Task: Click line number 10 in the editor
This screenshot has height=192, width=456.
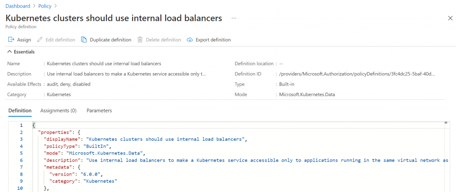Action: pos(20,188)
